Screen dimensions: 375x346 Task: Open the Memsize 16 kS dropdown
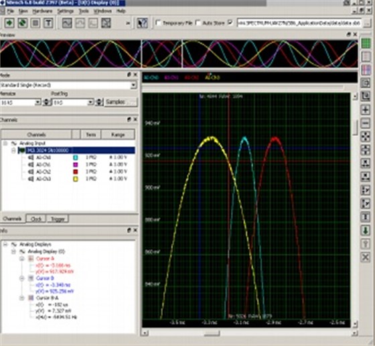coord(37,102)
